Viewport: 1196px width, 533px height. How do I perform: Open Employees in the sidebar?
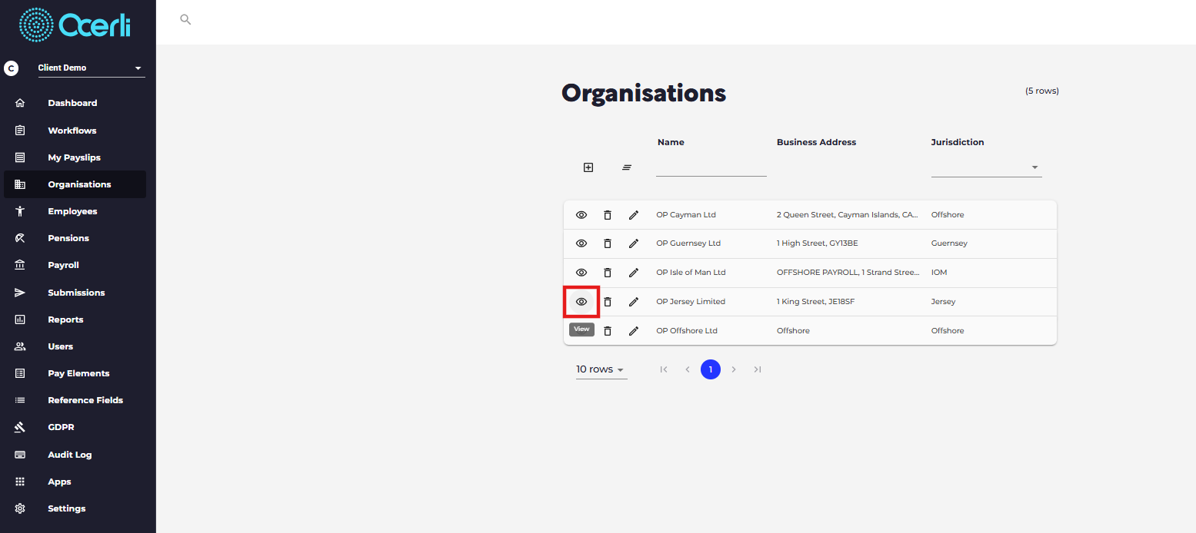pos(74,211)
